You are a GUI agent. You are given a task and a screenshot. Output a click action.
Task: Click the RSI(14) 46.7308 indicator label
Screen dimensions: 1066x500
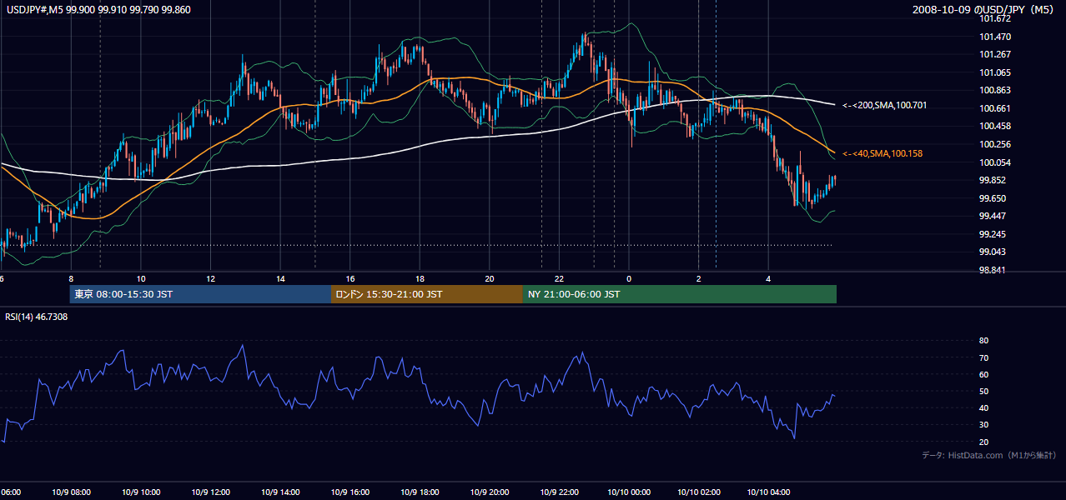click(37, 317)
